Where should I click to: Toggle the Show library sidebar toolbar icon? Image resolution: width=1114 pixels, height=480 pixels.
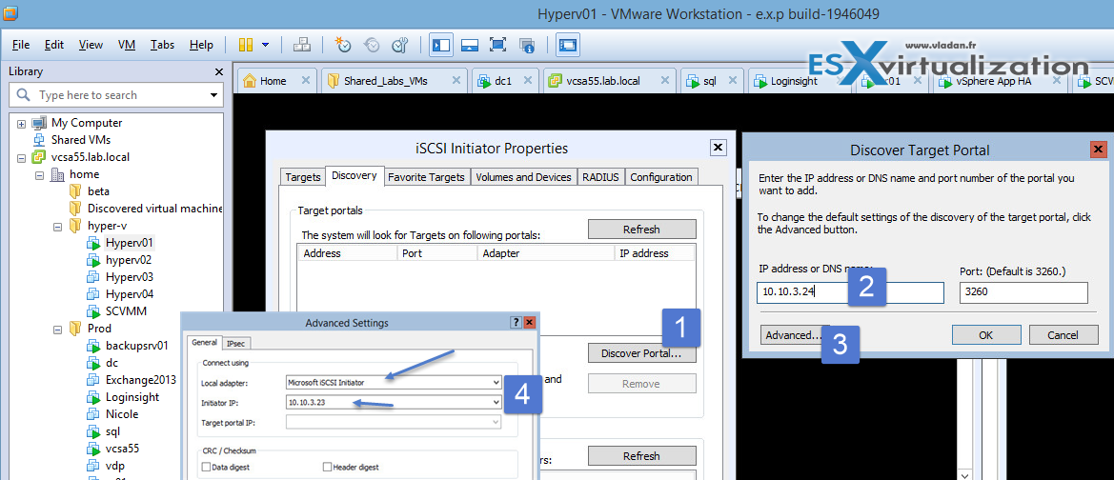click(441, 45)
